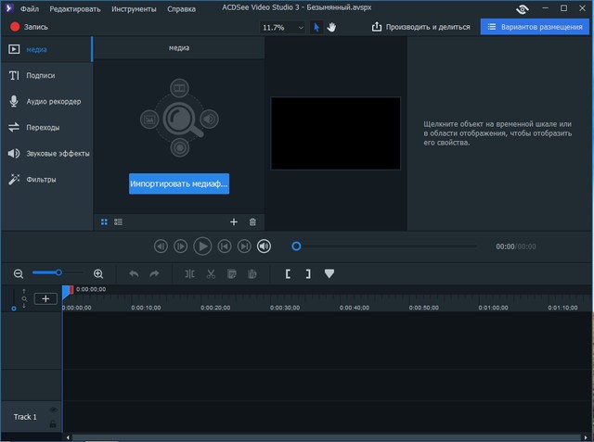This screenshot has width=594, height=442.
Task: Select the hand pan tool
Action: [331, 28]
